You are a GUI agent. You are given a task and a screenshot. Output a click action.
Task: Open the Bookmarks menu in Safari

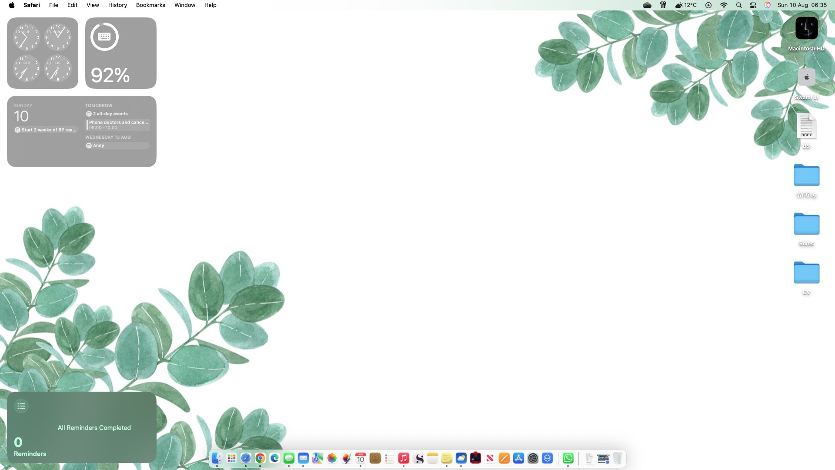click(x=150, y=5)
